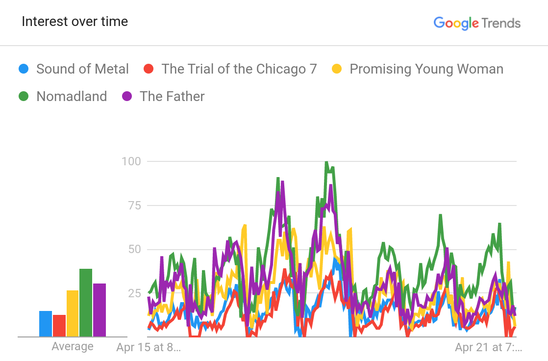The height and width of the screenshot is (361, 548).
Task: Click the purple legend dot for The Father
Action: 126,96
